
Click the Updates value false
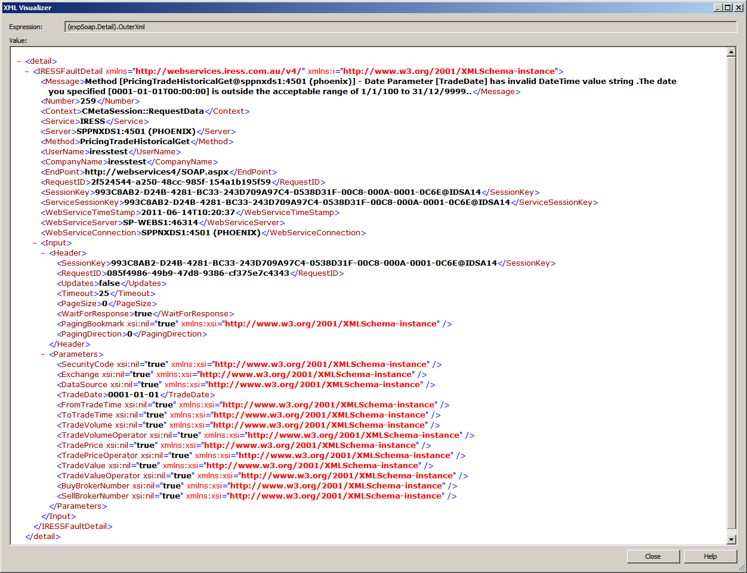tap(110, 284)
